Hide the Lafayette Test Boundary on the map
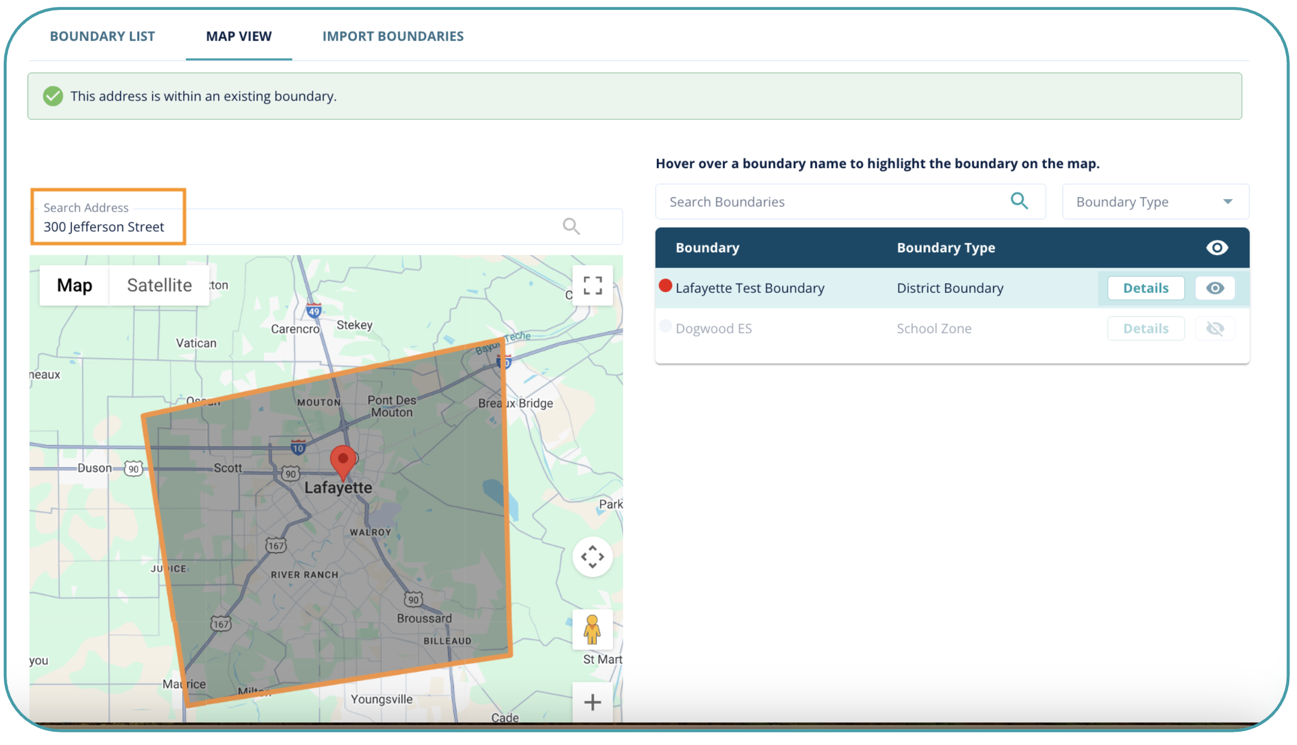Viewport: 1297px width, 745px height. tap(1215, 288)
